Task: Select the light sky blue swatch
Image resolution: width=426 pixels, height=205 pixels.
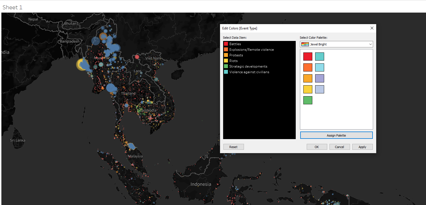Action: [319, 67]
